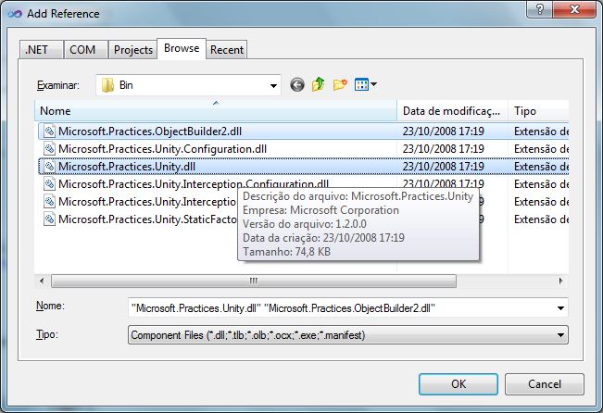603x413 pixels.
Task: Click the Unity.Interception.Configuration.dll file icon
Action: (49, 183)
